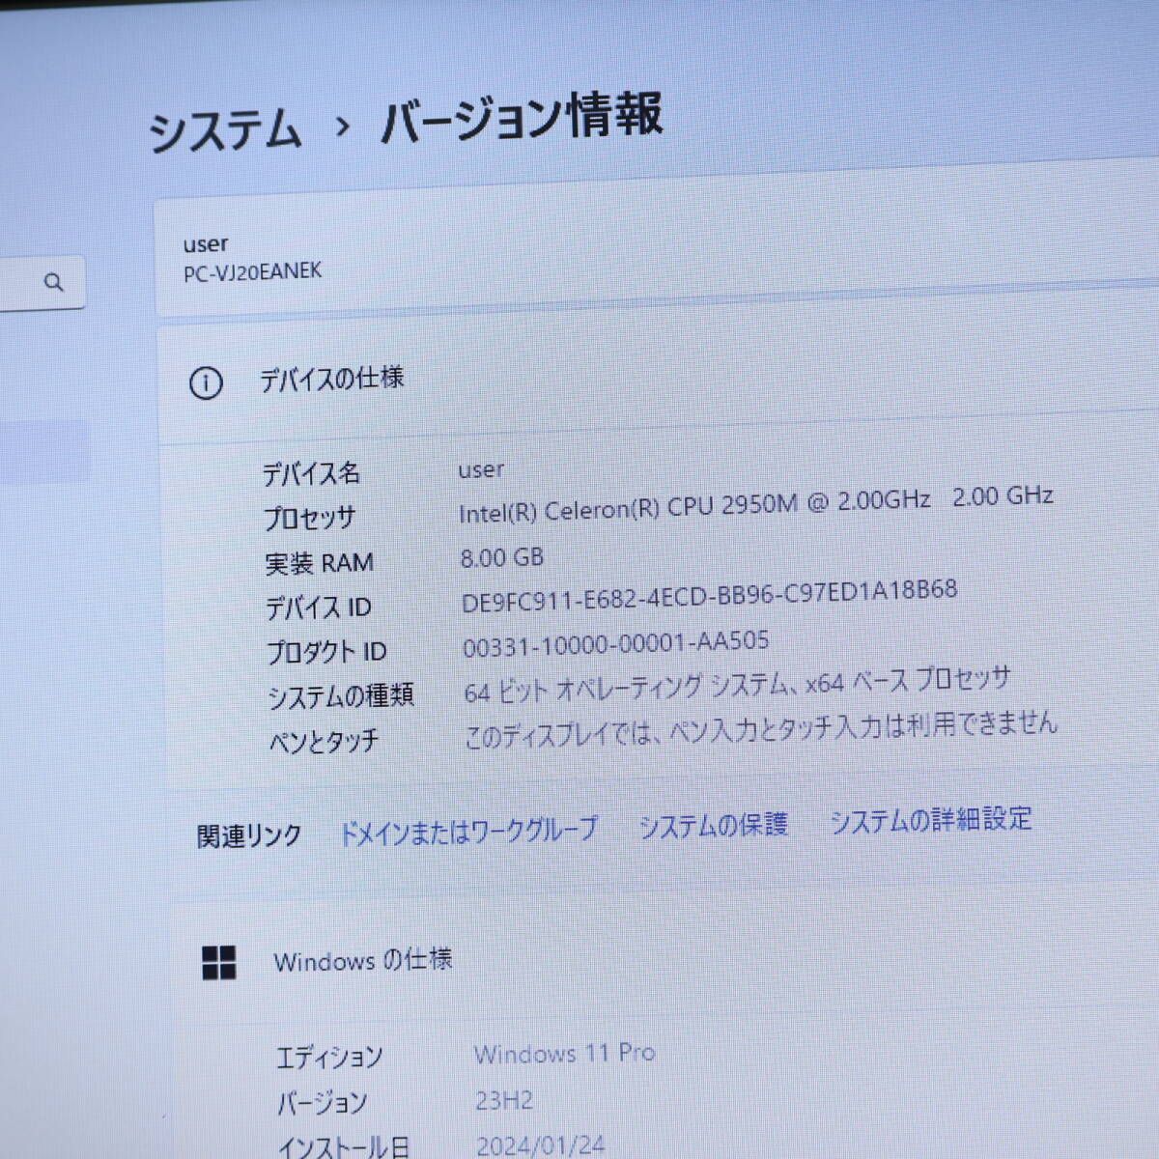1159x1159 pixels.
Task: Select the device name value user
Action: pyautogui.click(x=481, y=469)
